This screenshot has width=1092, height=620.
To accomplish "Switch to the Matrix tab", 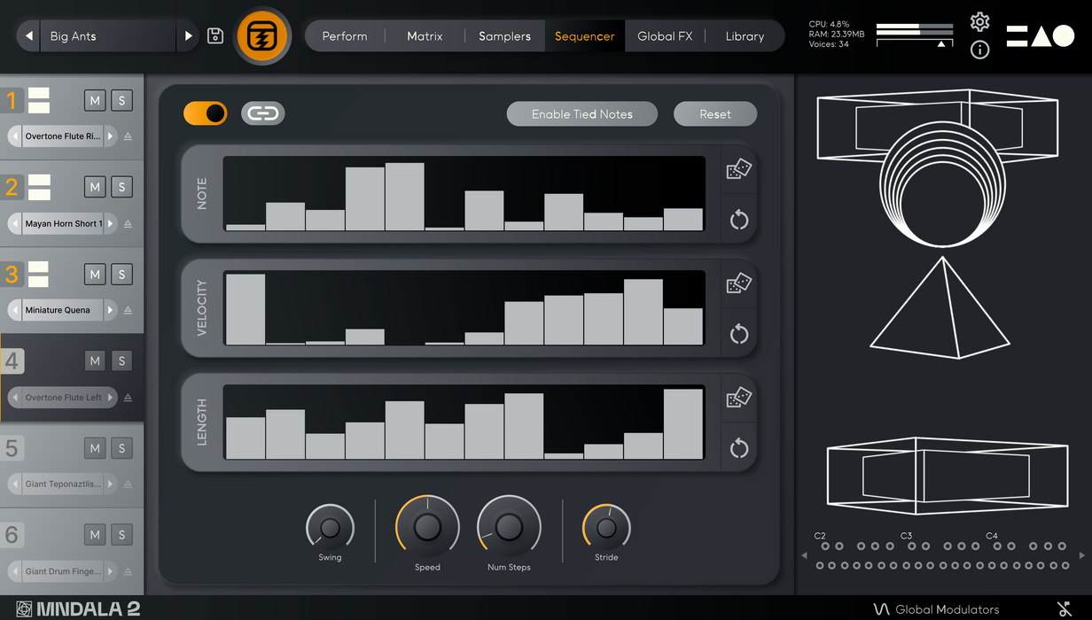I will tap(425, 36).
